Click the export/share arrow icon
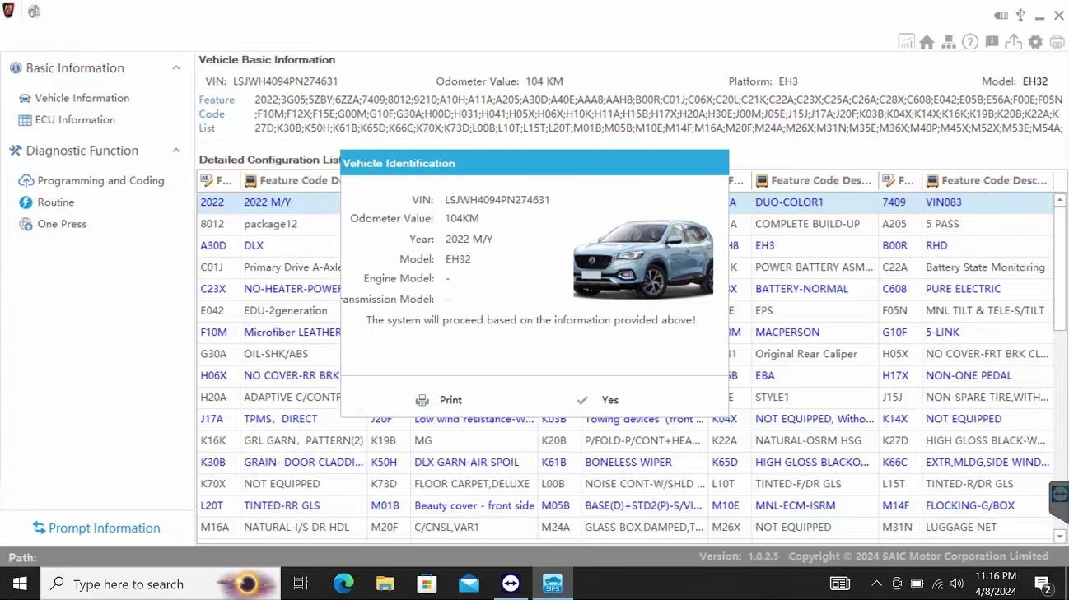 pos(1013,42)
